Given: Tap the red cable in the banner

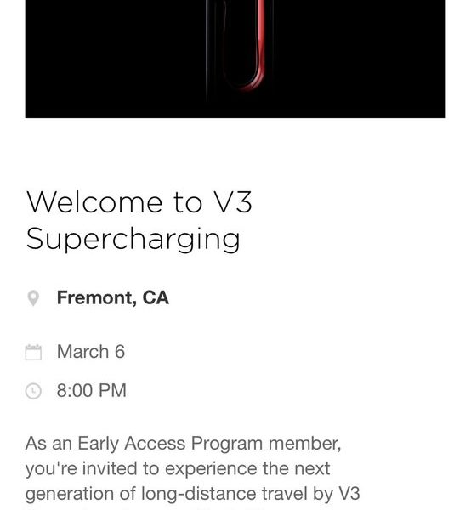Looking at the screenshot, I should pyautogui.click(x=258, y=46).
